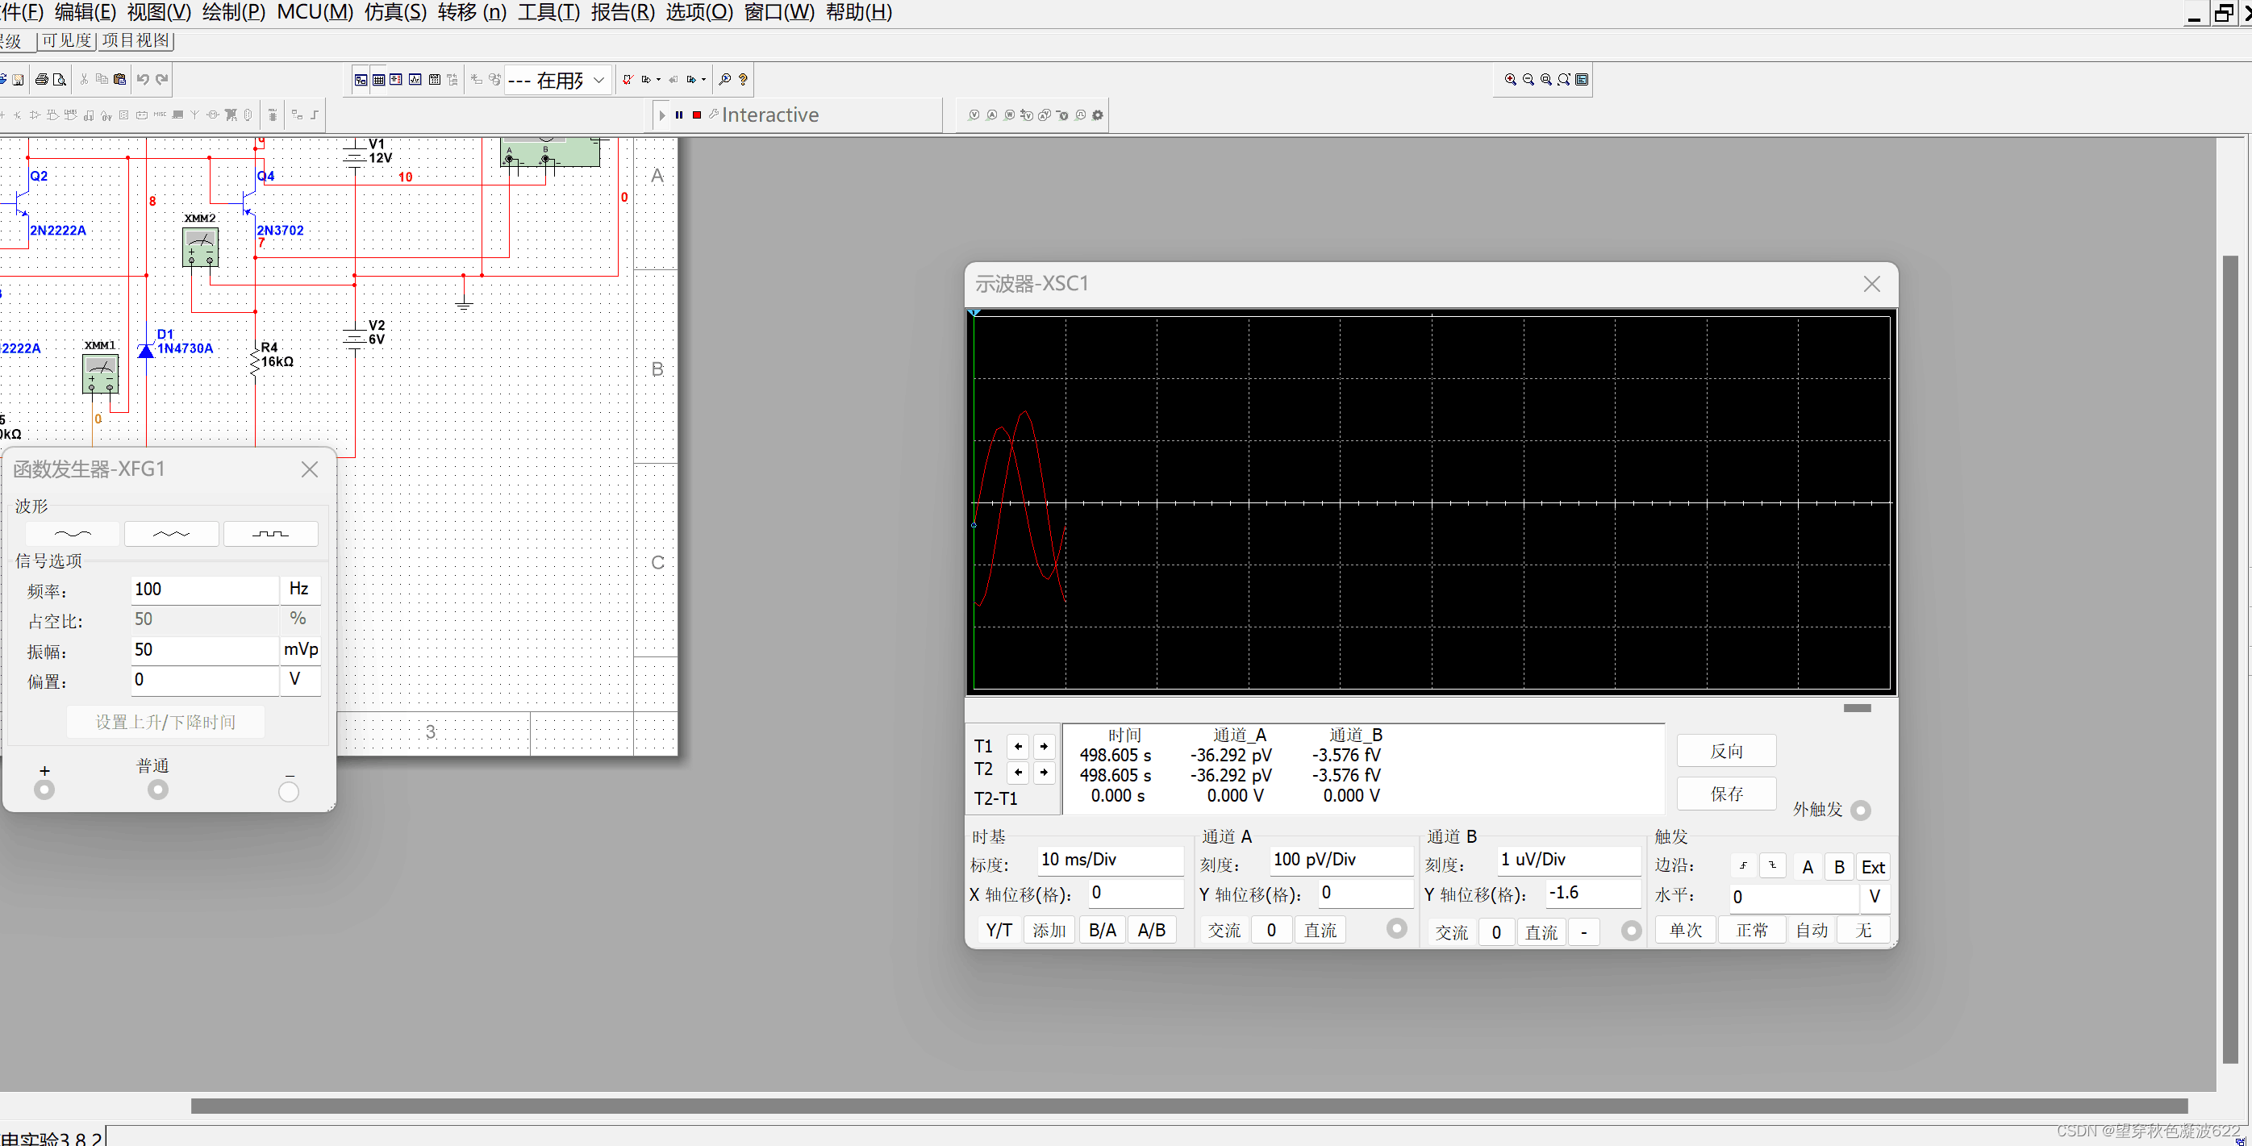Click the horizontal scrollbar at bottom
This screenshot has height=1146, width=2252.
(x=1189, y=1106)
